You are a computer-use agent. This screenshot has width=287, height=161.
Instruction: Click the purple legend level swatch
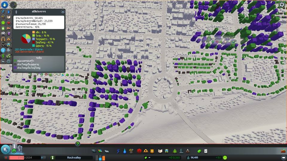[15, 68]
